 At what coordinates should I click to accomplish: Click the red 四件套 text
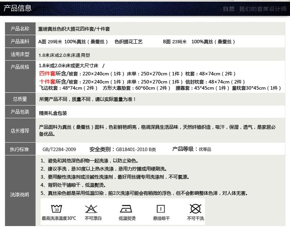(x=47, y=73)
